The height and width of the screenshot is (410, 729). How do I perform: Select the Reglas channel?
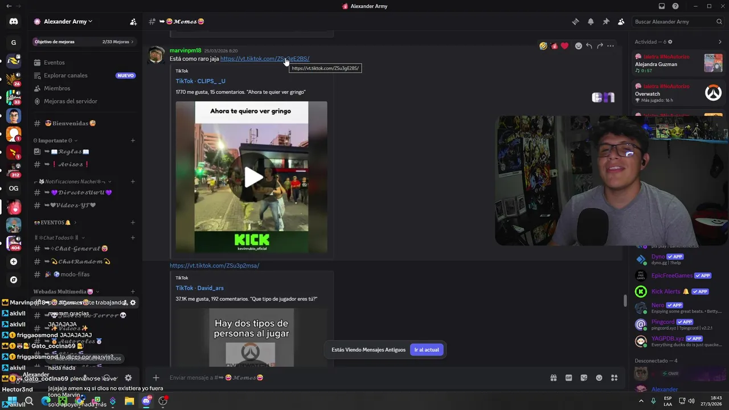coord(84,151)
